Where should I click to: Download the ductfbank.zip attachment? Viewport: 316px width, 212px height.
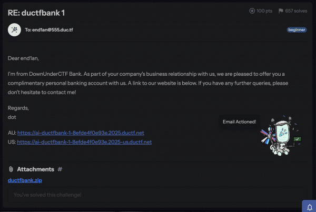coord(25,180)
